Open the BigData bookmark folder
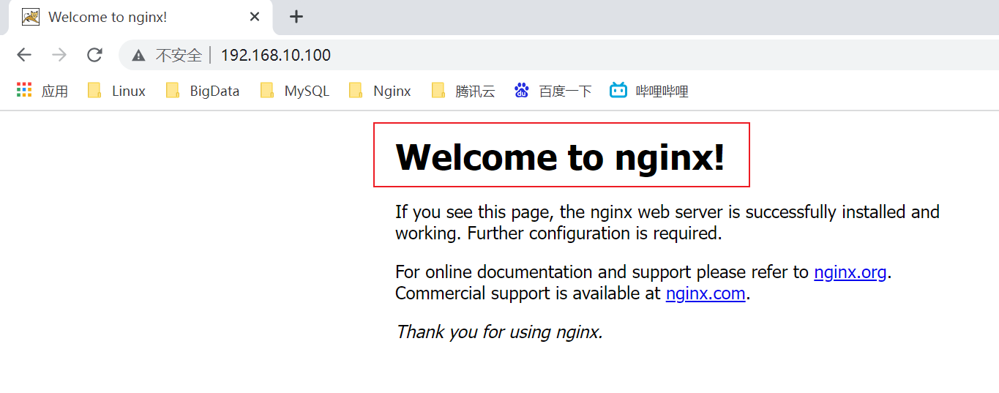 tap(203, 91)
